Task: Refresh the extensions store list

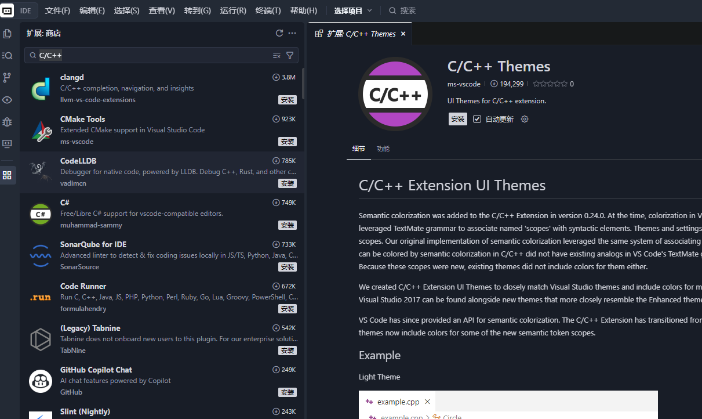Action: [279, 33]
